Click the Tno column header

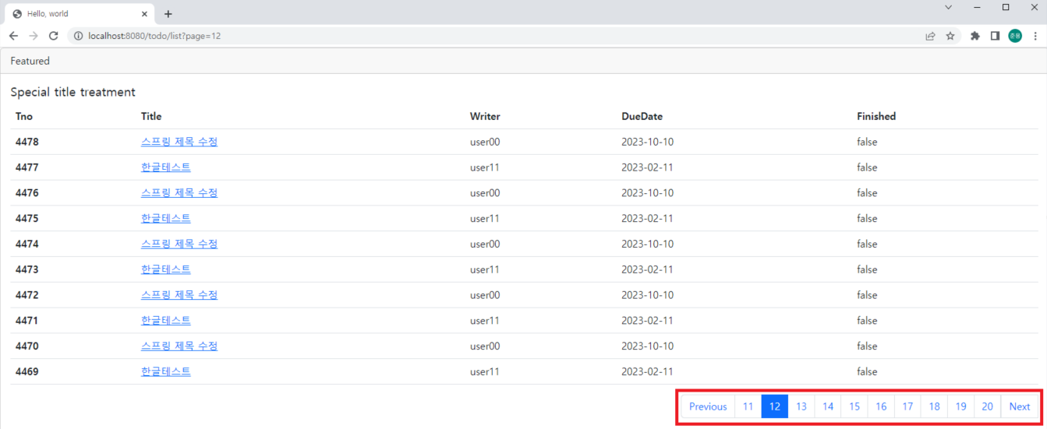click(x=24, y=116)
